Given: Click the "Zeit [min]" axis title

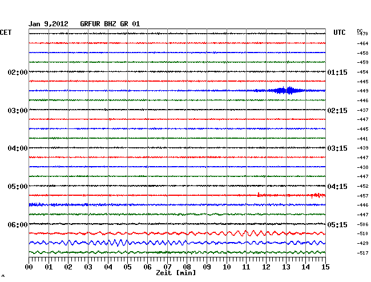Looking at the screenshot, I should (x=176, y=273).
